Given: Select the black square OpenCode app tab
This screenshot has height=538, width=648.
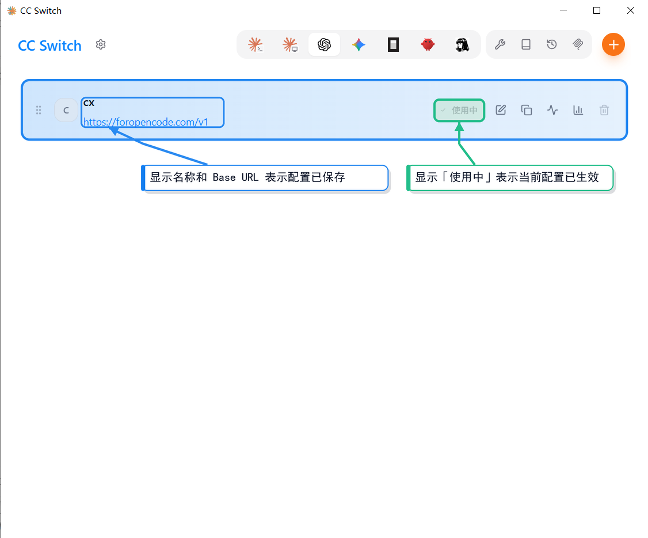Looking at the screenshot, I should 394,44.
